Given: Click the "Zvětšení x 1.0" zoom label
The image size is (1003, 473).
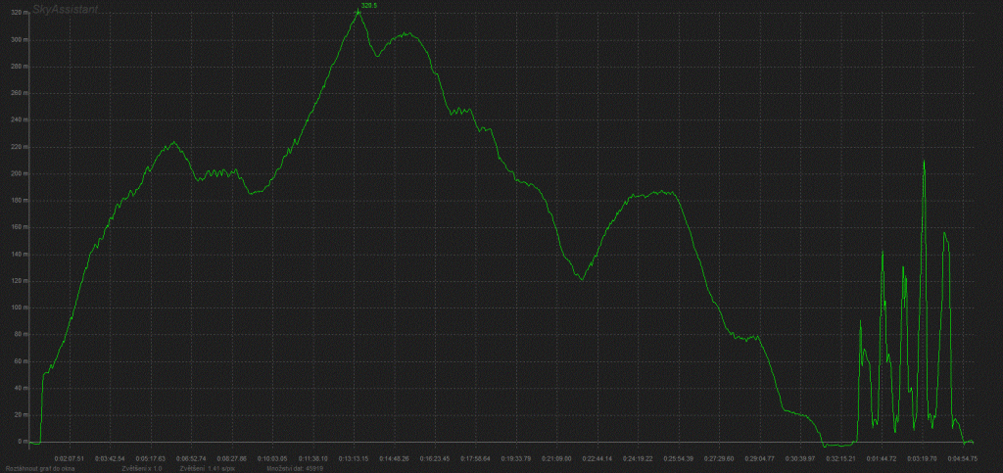Looking at the screenshot, I should click(x=142, y=468).
